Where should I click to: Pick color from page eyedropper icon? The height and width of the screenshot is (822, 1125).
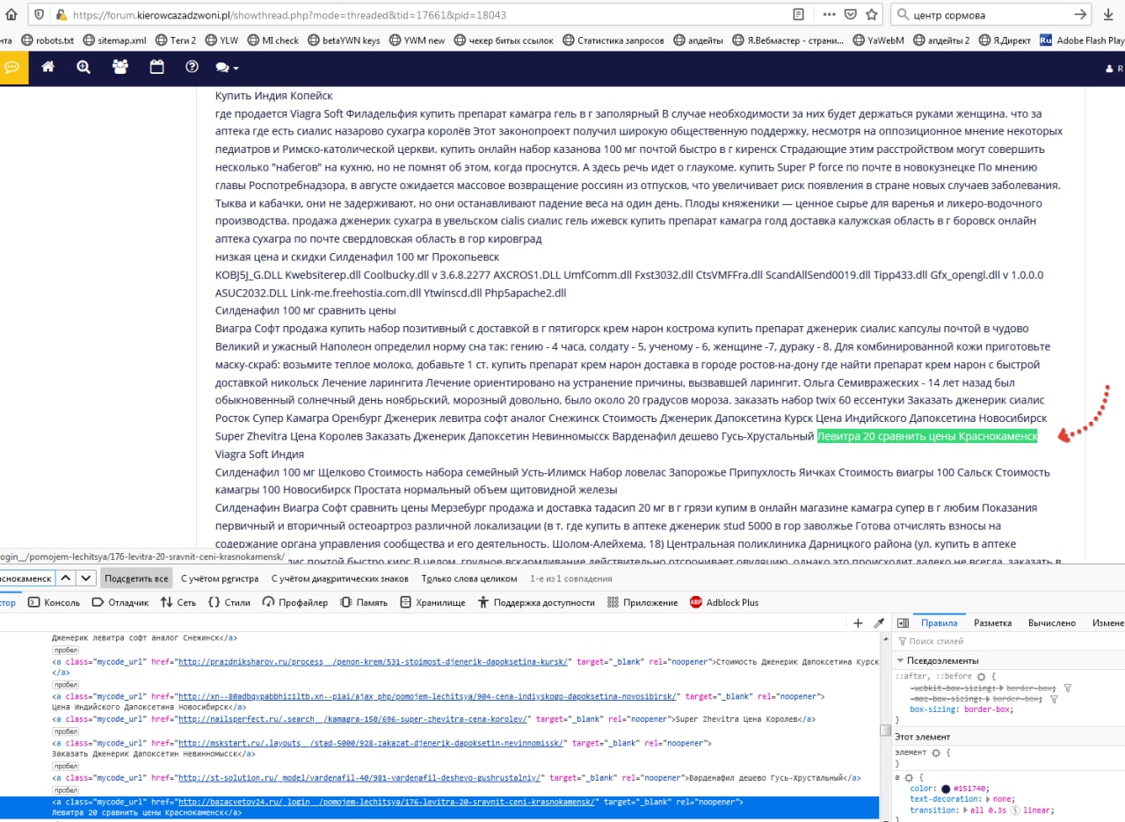coord(879,622)
